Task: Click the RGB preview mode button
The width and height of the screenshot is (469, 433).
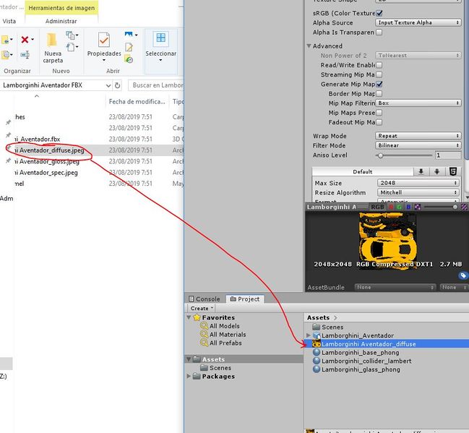Action: click(377, 207)
